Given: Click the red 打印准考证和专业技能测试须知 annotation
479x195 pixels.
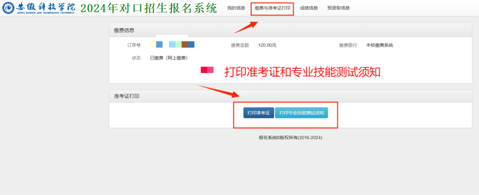Looking at the screenshot, I should coord(302,72).
